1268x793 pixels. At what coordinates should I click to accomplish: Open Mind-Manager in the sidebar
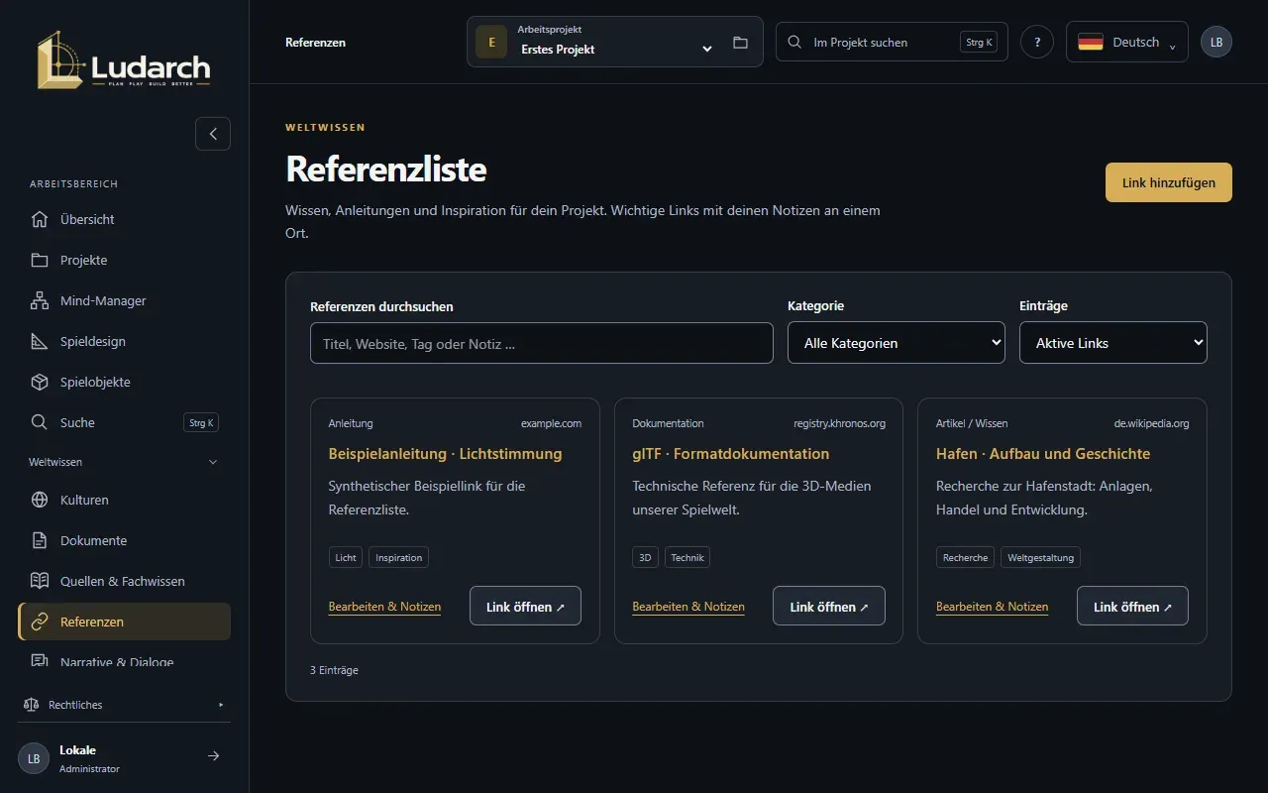click(x=124, y=300)
